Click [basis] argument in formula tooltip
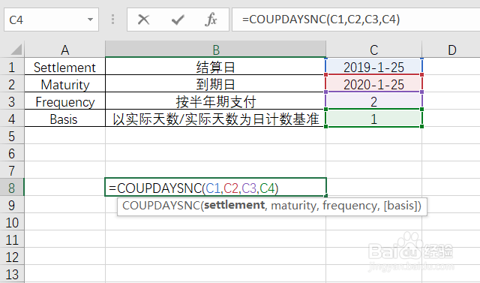Image resolution: width=480 pixels, height=283 pixels. click(400, 206)
